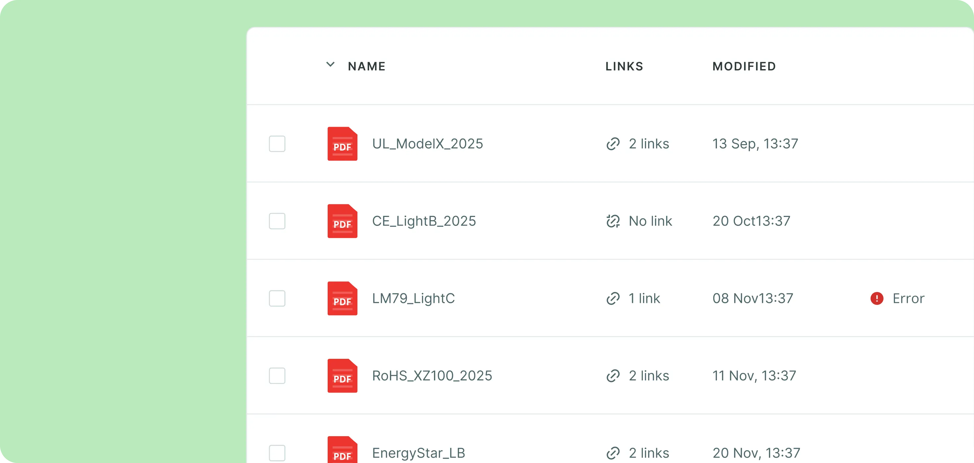Click the PDF icon for RoHS_XZ100_2025
The width and height of the screenshot is (974, 463).
click(342, 376)
